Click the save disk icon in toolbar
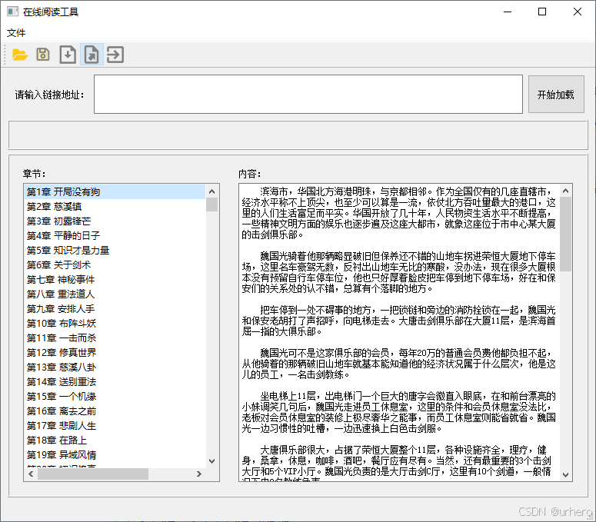 tap(43, 55)
